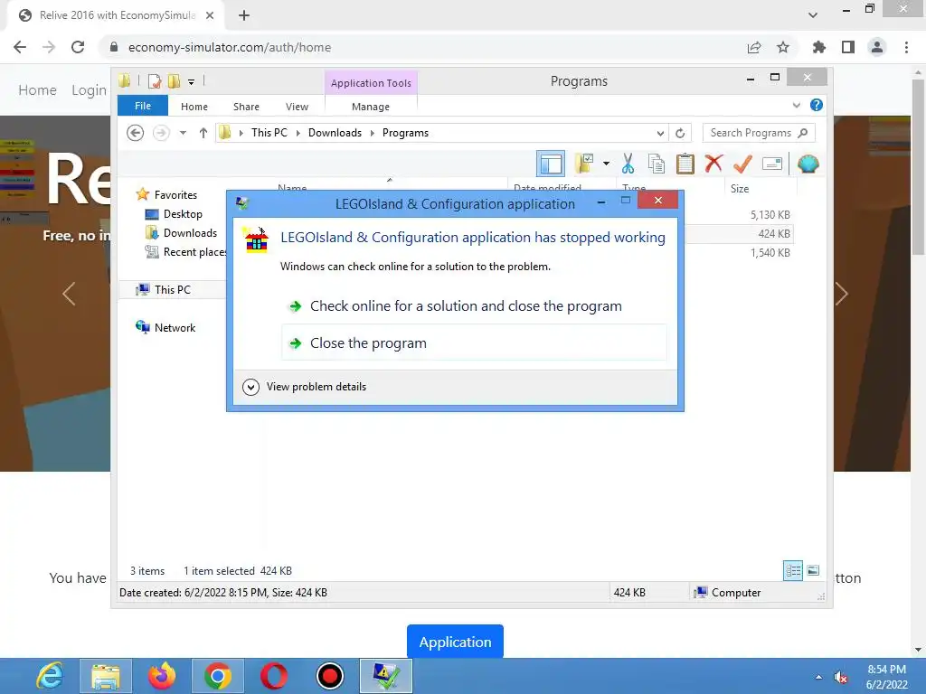Open Opera from the taskbar
This screenshot has width=926, height=694.
[x=274, y=676]
